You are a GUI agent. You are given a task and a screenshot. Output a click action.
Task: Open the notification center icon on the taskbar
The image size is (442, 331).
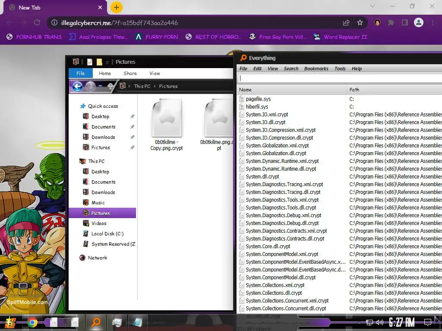[428, 322]
